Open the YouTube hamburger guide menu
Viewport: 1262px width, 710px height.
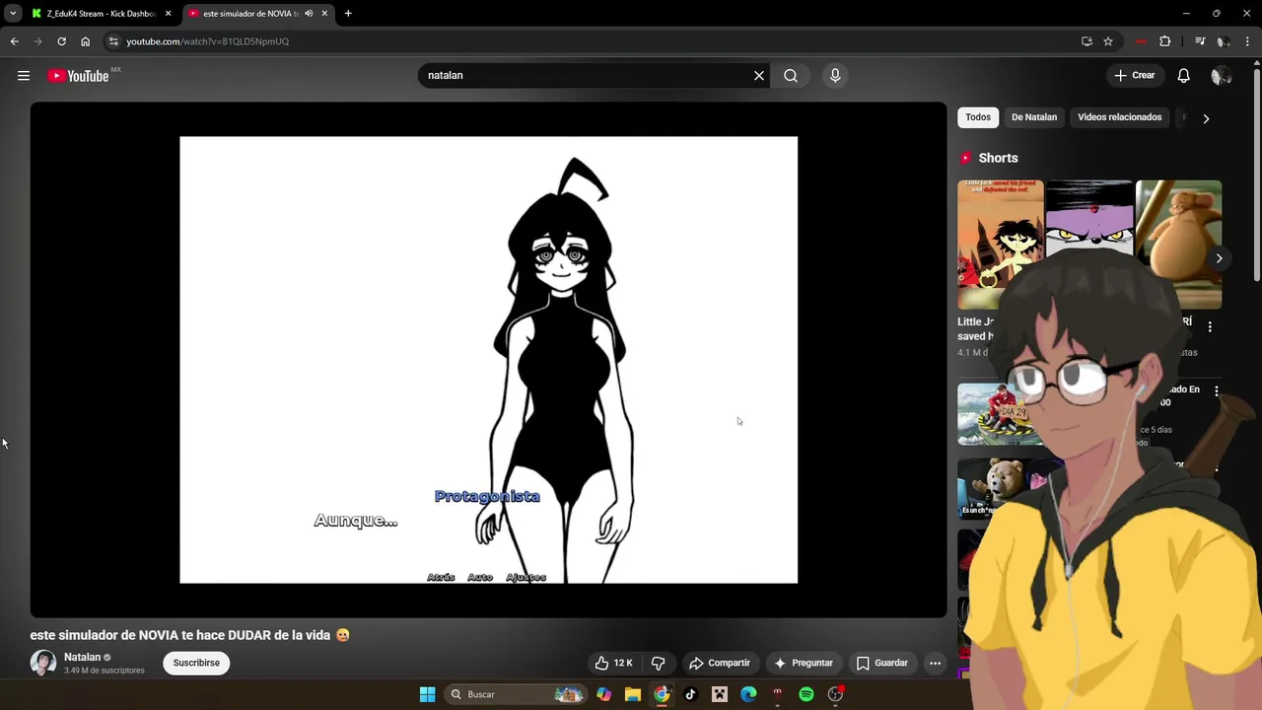point(24,76)
